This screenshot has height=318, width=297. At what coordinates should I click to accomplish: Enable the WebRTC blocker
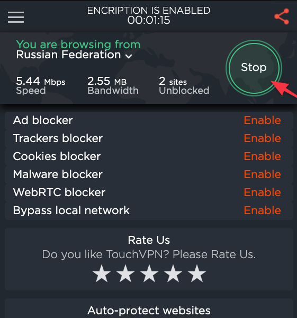coord(263,192)
